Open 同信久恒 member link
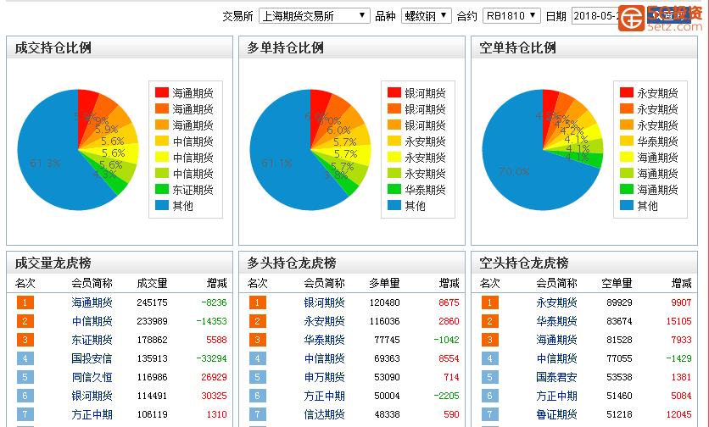 click(x=92, y=377)
